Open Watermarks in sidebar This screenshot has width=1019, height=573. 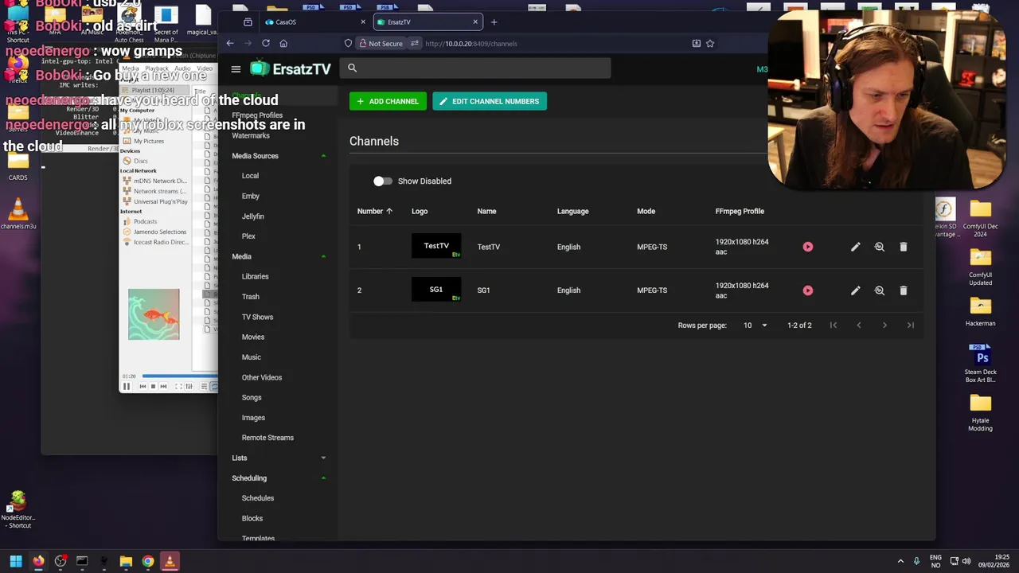[x=251, y=136]
